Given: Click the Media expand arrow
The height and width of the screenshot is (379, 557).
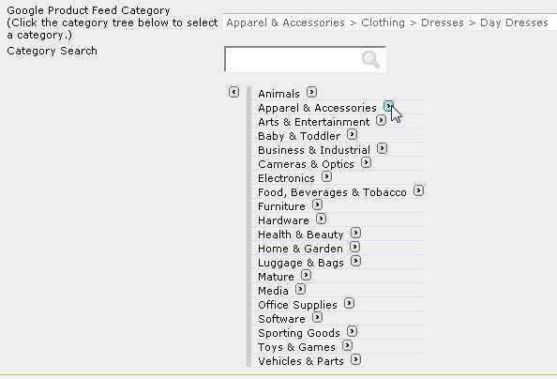Looking at the screenshot, I should [300, 289].
